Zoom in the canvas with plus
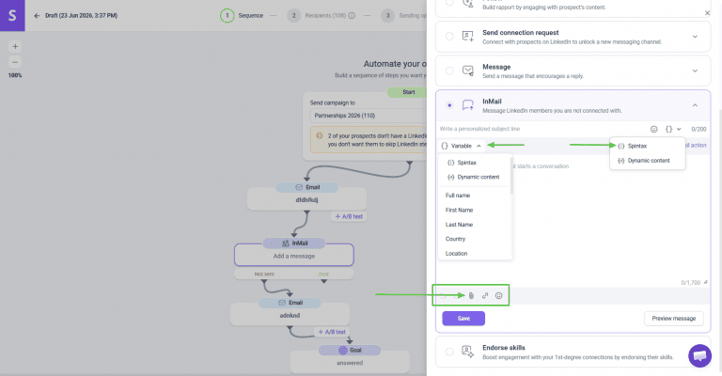The height and width of the screenshot is (376, 722). tap(15, 46)
